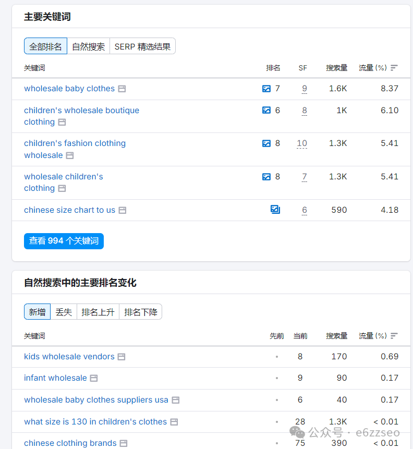This screenshot has width=413, height=449.
Task: Click image pack icon in chinese size chart row
Action: tap(275, 210)
